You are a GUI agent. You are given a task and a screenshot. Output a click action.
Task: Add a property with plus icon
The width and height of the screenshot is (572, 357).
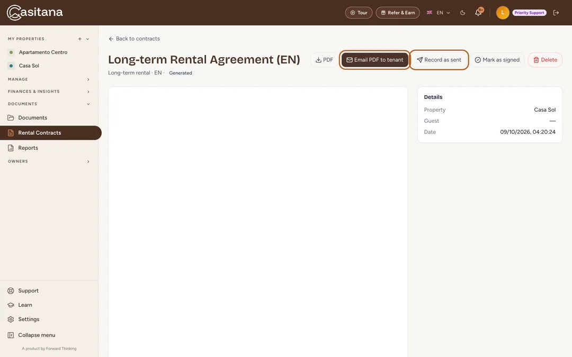79,39
